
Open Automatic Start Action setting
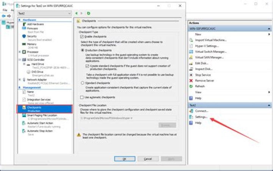tap(40, 123)
